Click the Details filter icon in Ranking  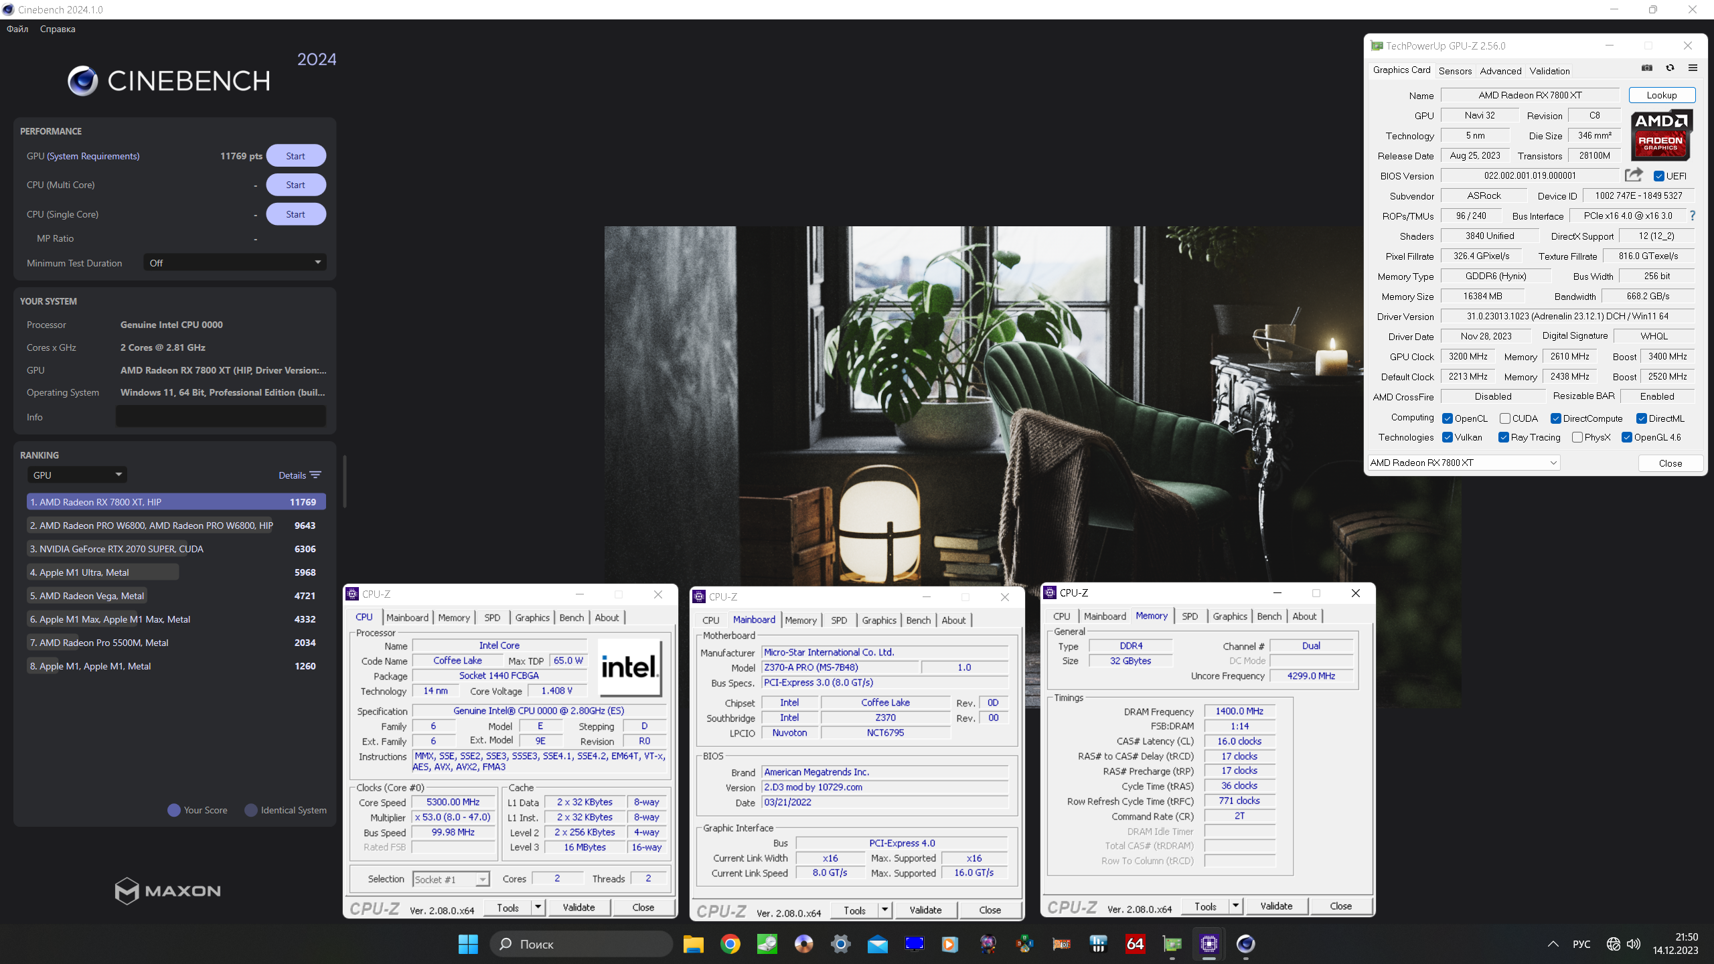coord(315,475)
